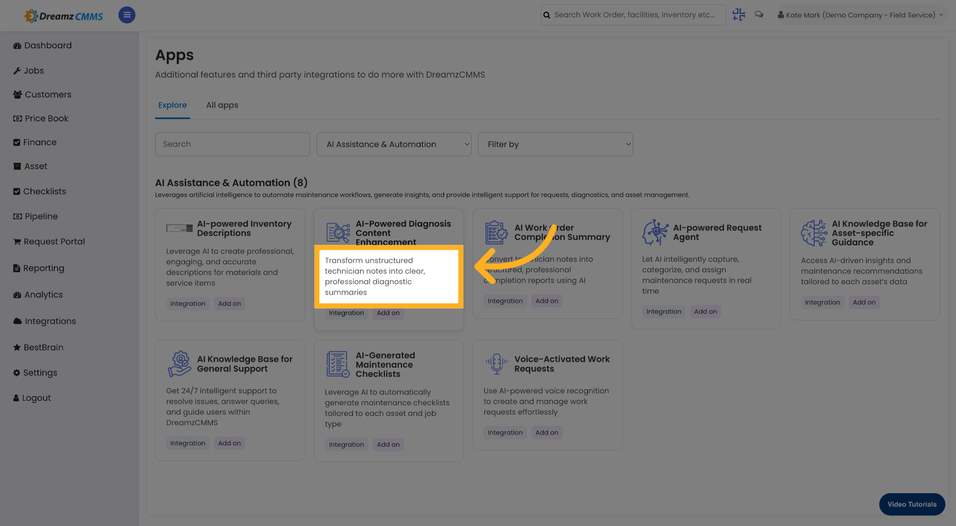This screenshot has width=956, height=526.
Task: Select the Jobs wrench icon
Action: 16,70
